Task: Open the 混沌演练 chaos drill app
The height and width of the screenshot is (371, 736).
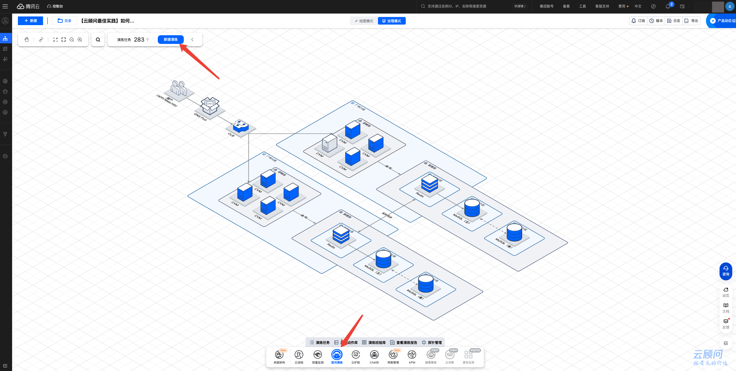Action: [x=337, y=355]
